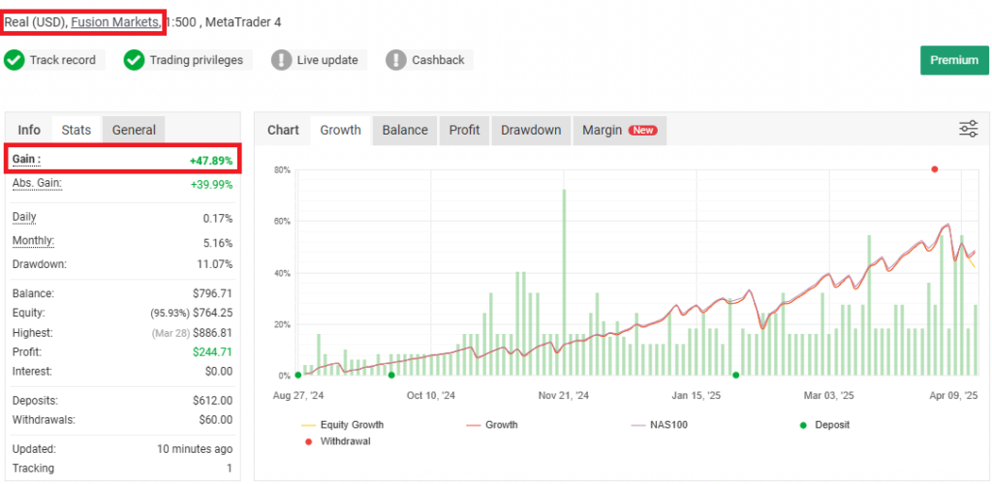
Task: Click the tallest green bar in November
Action: coord(564,281)
